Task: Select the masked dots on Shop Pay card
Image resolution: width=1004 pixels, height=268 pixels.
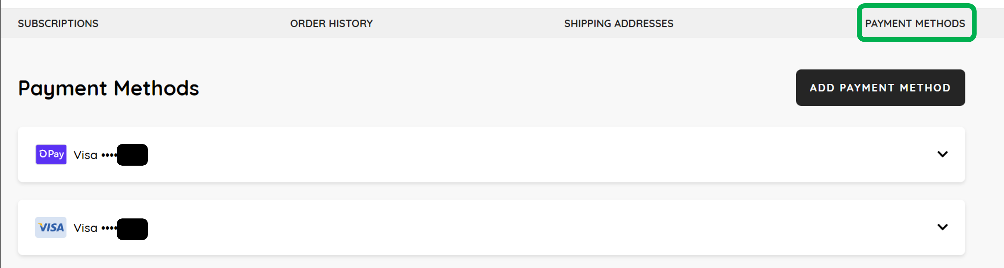Action: 109,155
